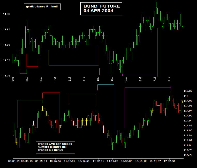Click the 114.9 price label

(x=187, y=121)
